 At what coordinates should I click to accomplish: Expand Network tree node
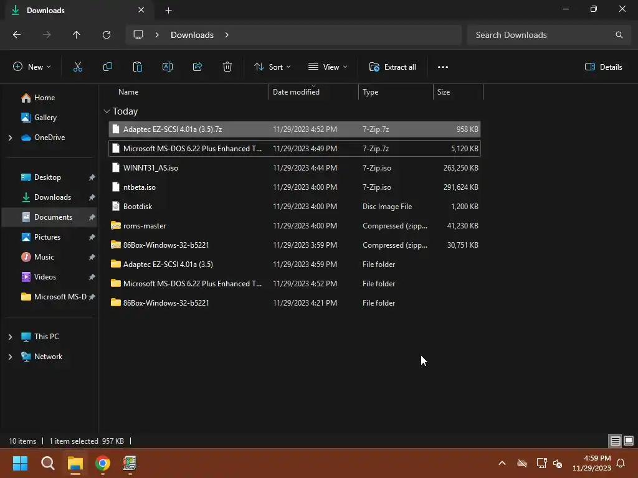[10, 357]
